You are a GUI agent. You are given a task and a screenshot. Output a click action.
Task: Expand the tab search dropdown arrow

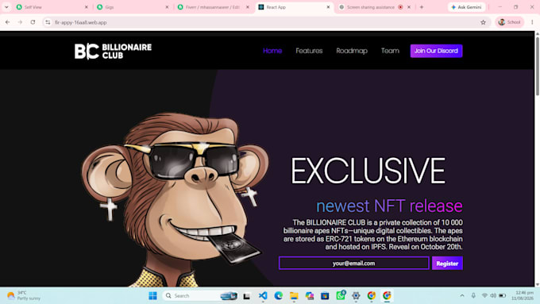(6, 7)
